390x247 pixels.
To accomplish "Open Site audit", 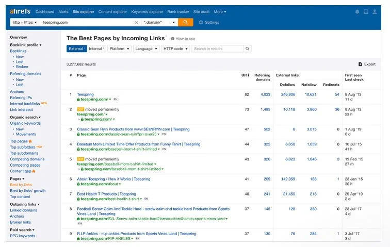I will pos(202,12).
